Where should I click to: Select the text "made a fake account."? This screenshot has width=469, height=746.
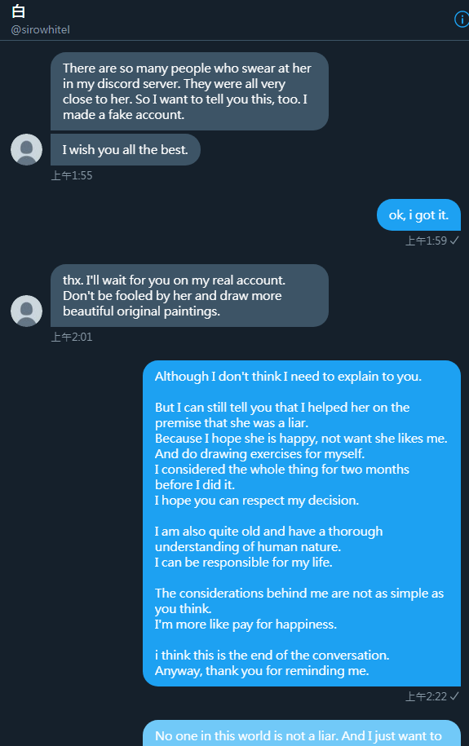pos(123,115)
